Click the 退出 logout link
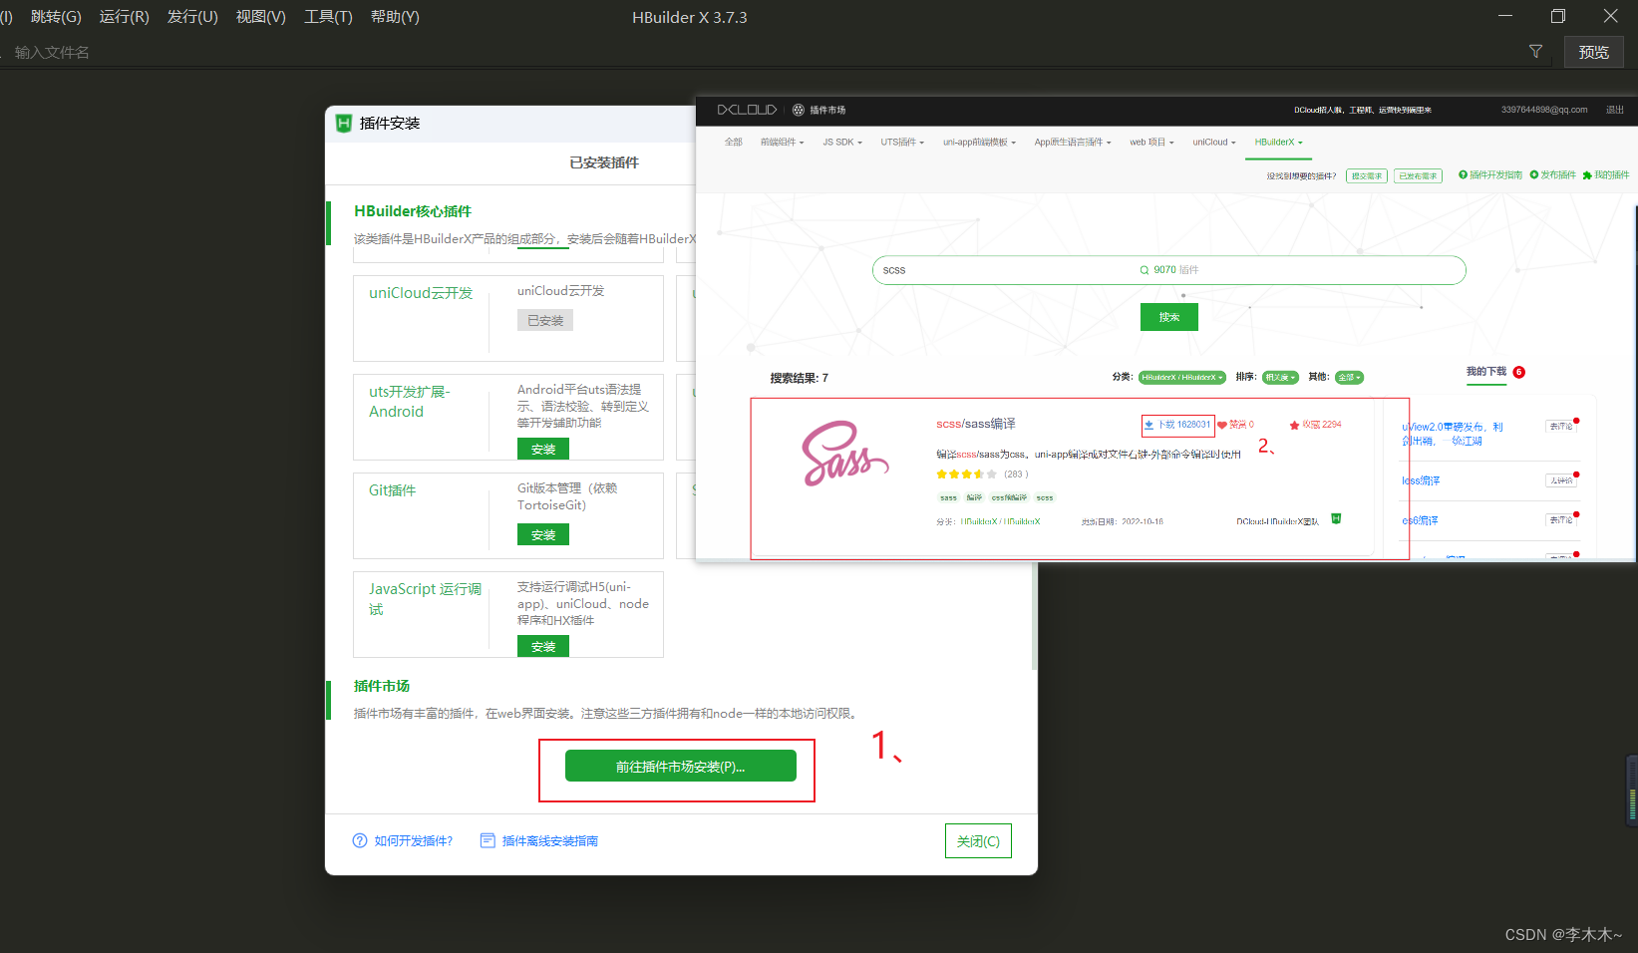The width and height of the screenshot is (1638, 953). point(1614,110)
